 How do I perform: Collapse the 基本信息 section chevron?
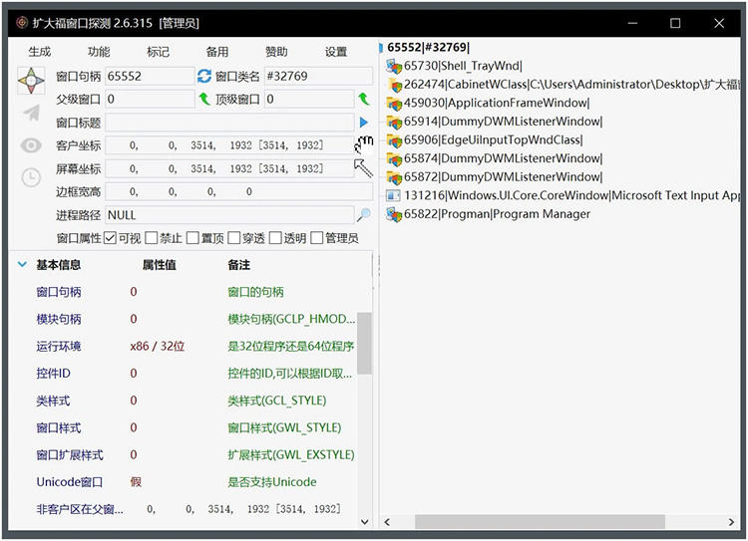pyautogui.click(x=22, y=265)
